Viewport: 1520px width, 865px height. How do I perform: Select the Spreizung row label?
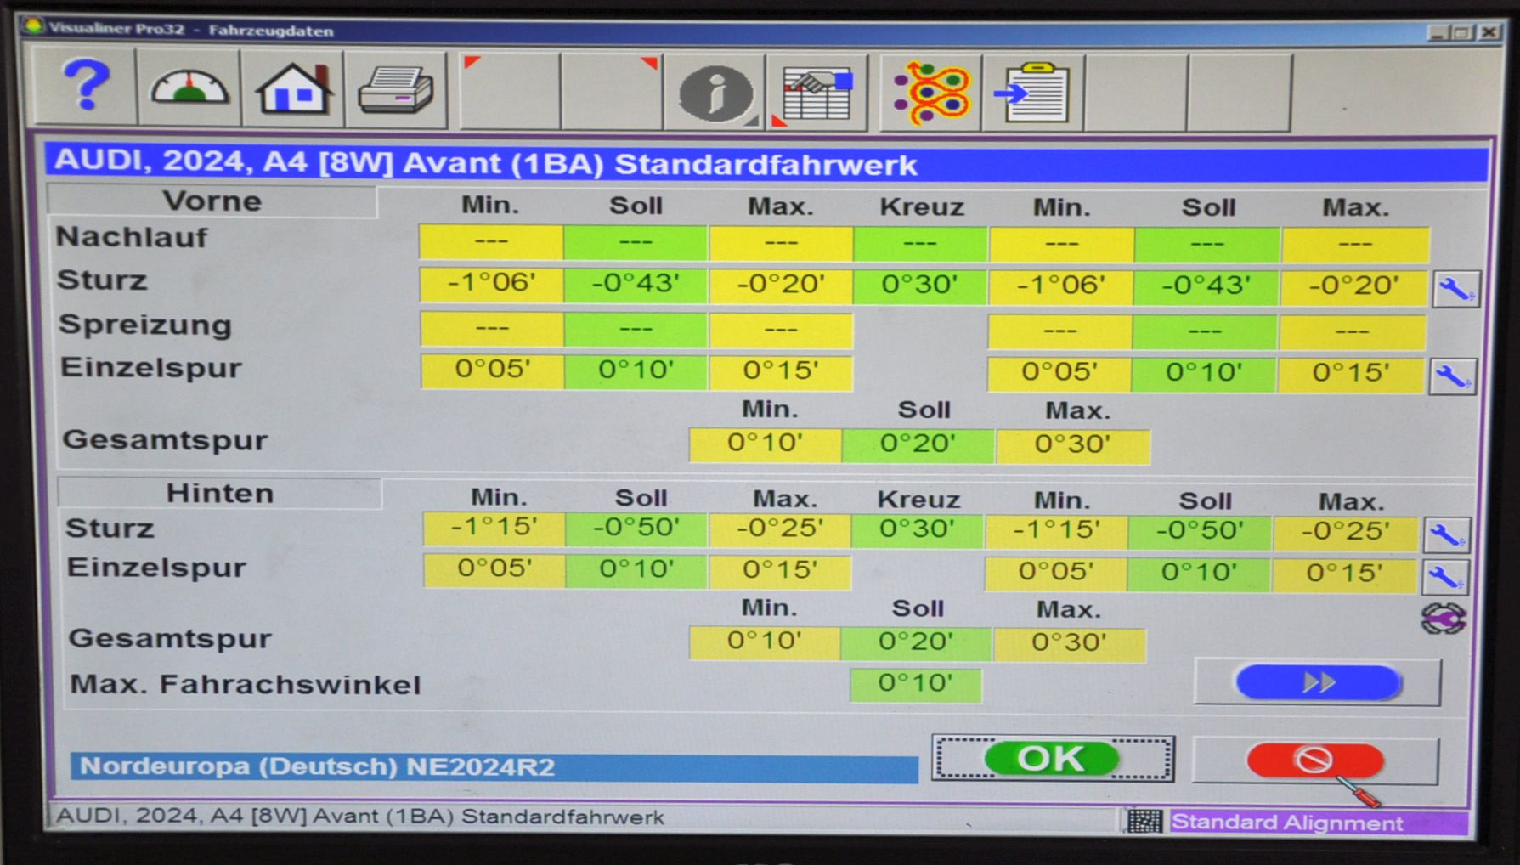145,325
